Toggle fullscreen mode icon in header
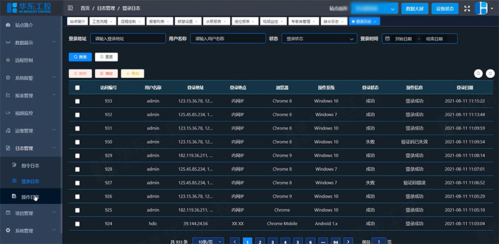 tap(467, 9)
